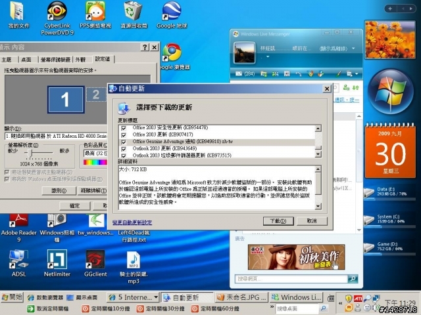
Task: Switch to the Windows Live Messenger taskbar item
Action: tap(296, 297)
